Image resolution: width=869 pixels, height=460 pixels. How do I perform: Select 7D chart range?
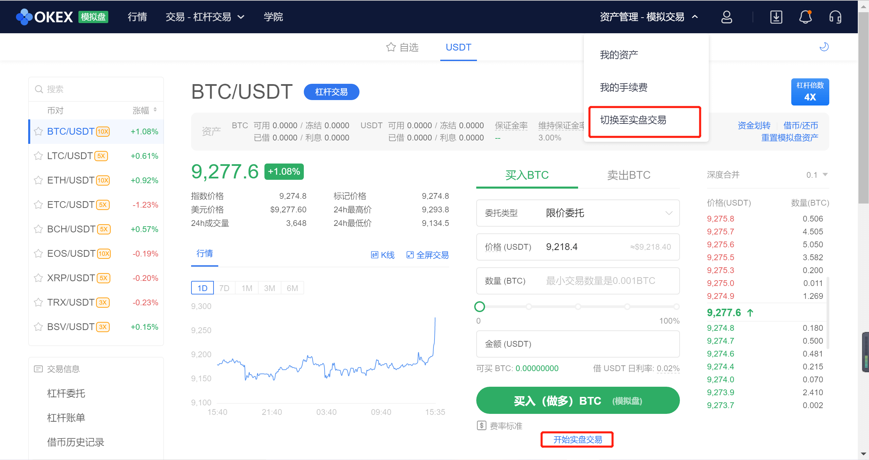[224, 288]
